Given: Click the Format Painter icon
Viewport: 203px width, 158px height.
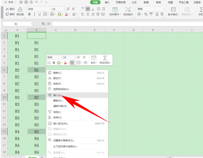Looking at the screenshot, I should pos(20,11).
